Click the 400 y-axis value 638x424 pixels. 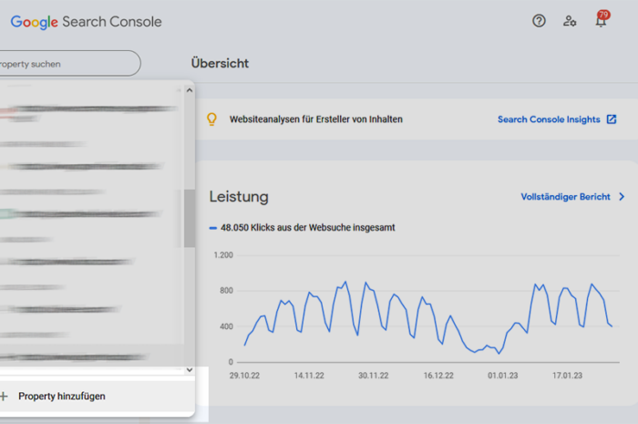point(226,326)
